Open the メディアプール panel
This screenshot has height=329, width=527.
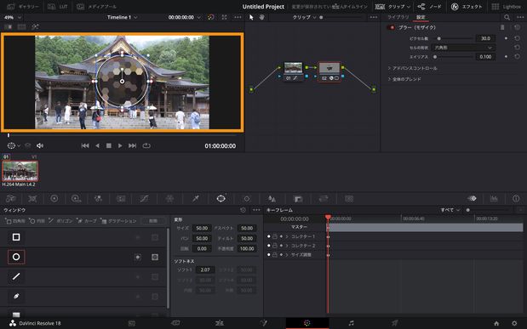click(97, 7)
